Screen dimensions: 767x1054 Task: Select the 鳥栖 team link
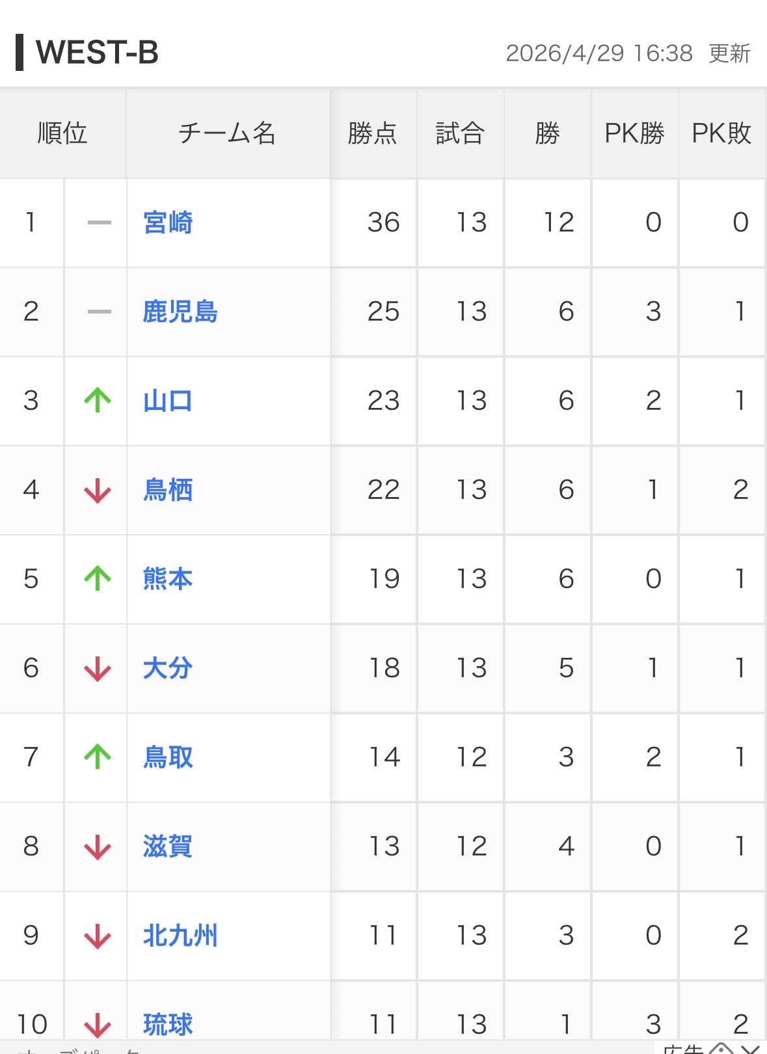click(x=168, y=490)
